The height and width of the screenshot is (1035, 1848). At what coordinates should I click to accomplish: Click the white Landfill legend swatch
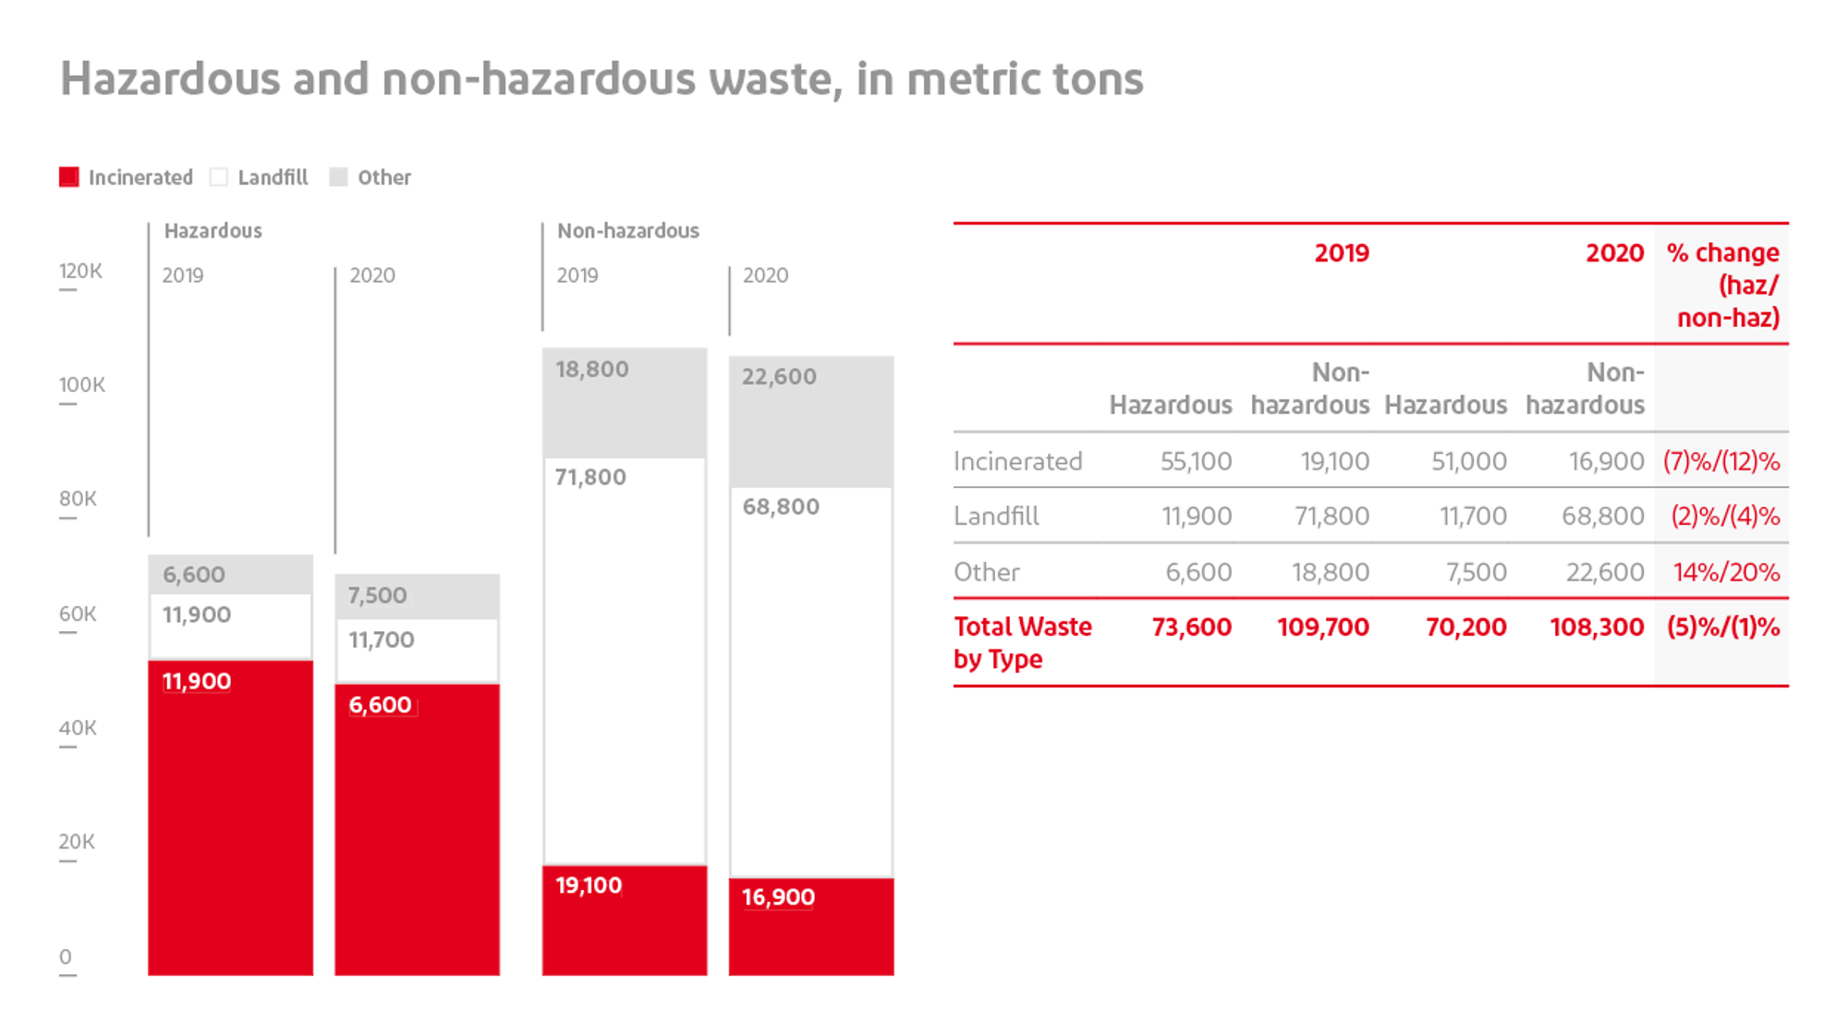point(219,177)
